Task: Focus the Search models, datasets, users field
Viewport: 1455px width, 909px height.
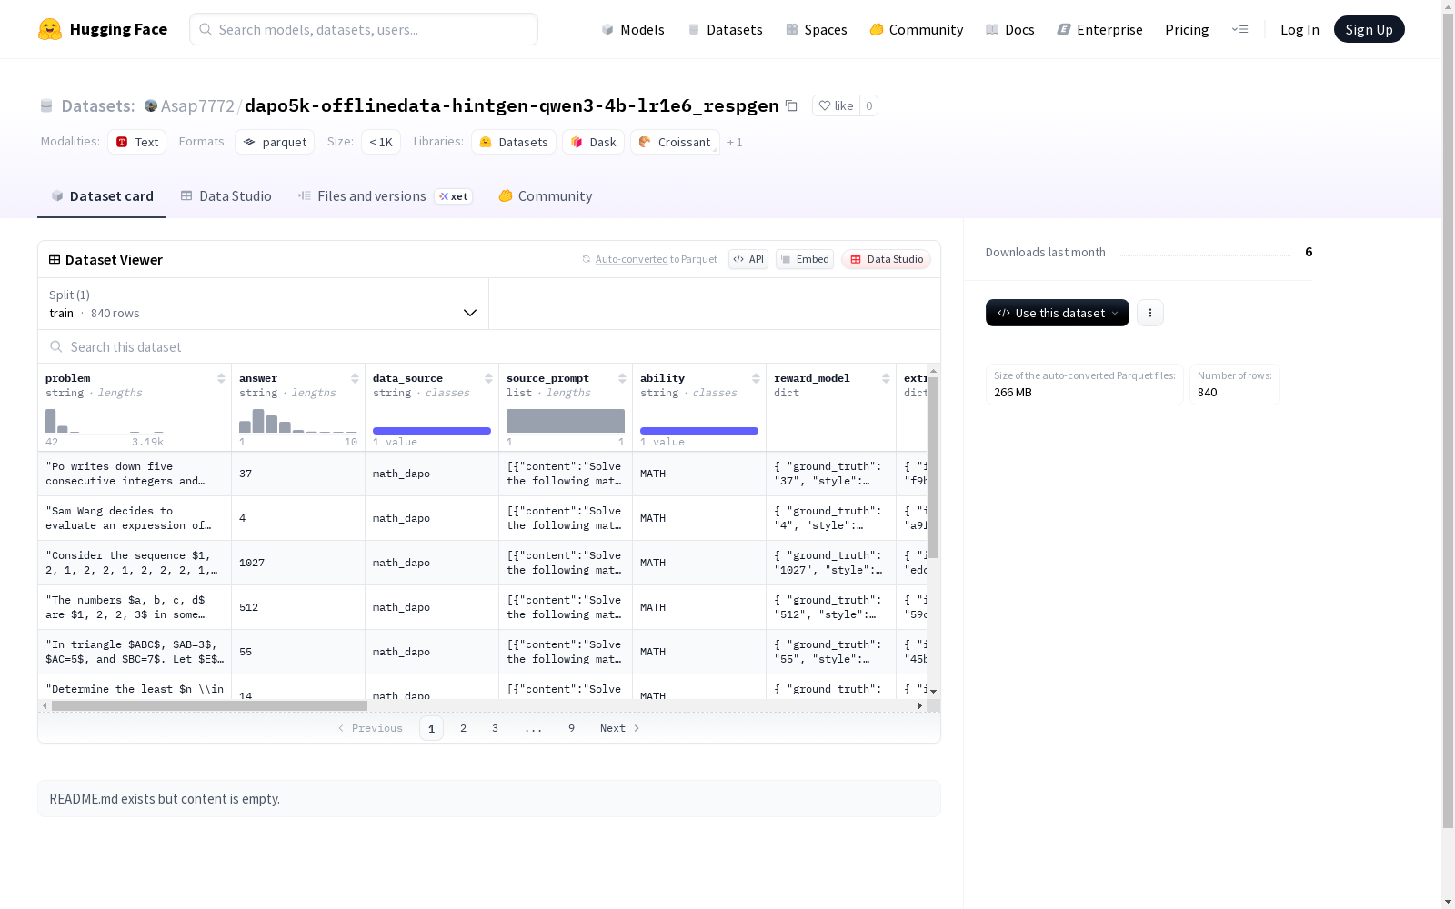Action: point(364,29)
